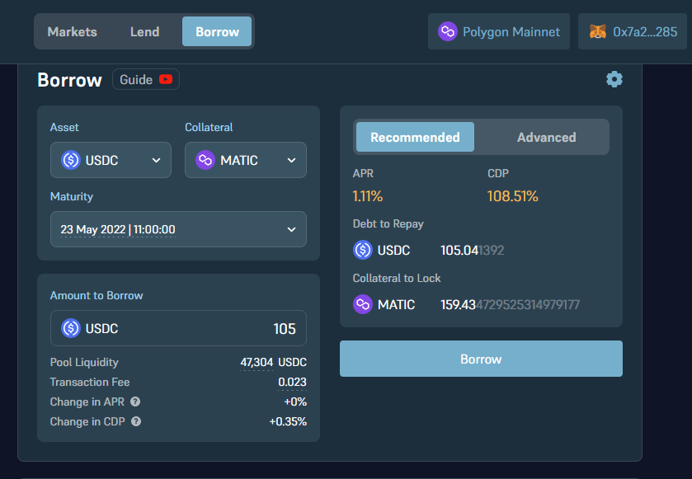The width and height of the screenshot is (692, 479).
Task: Click the Pool Liquidity value 47,304
Action: pos(257,363)
